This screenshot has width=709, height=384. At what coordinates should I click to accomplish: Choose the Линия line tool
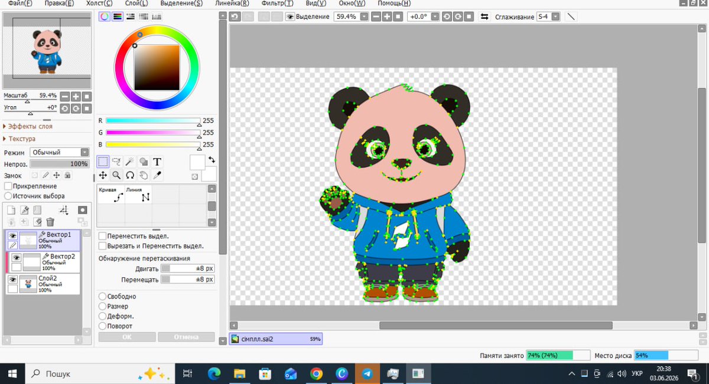click(138, 195)
